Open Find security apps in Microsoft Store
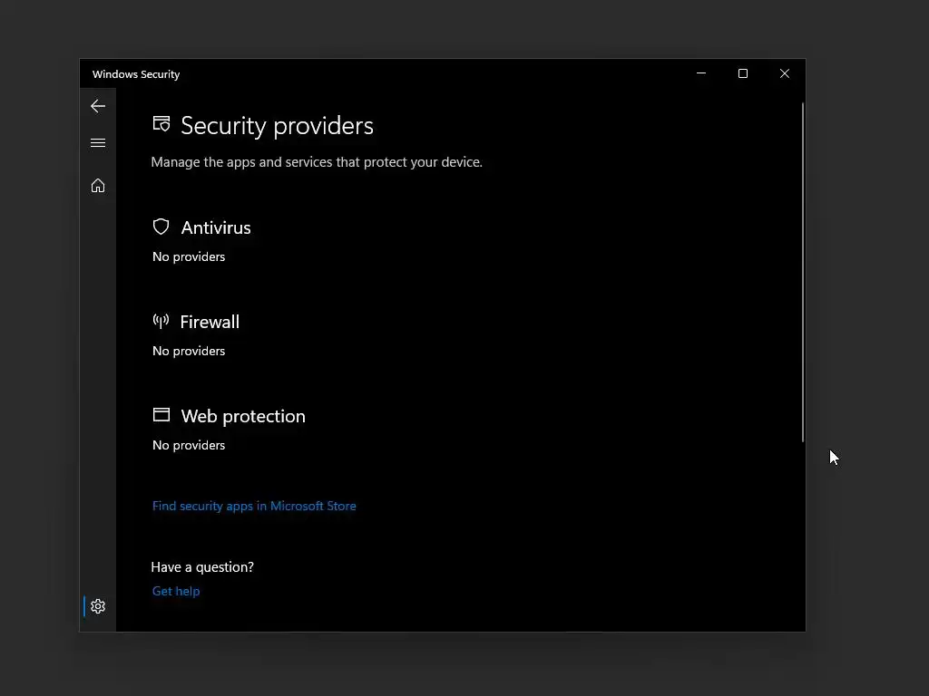This screenshot has width=929, height=696. point(254,506)
